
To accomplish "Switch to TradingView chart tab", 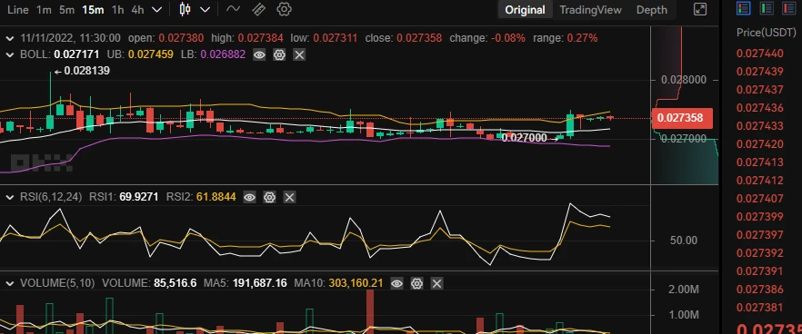I will click(590, 10).
